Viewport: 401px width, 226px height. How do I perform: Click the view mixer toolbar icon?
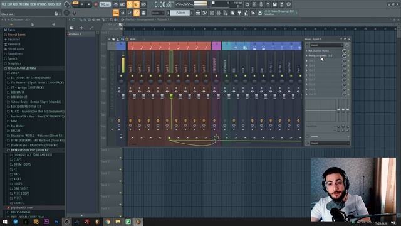click(219, 13)
